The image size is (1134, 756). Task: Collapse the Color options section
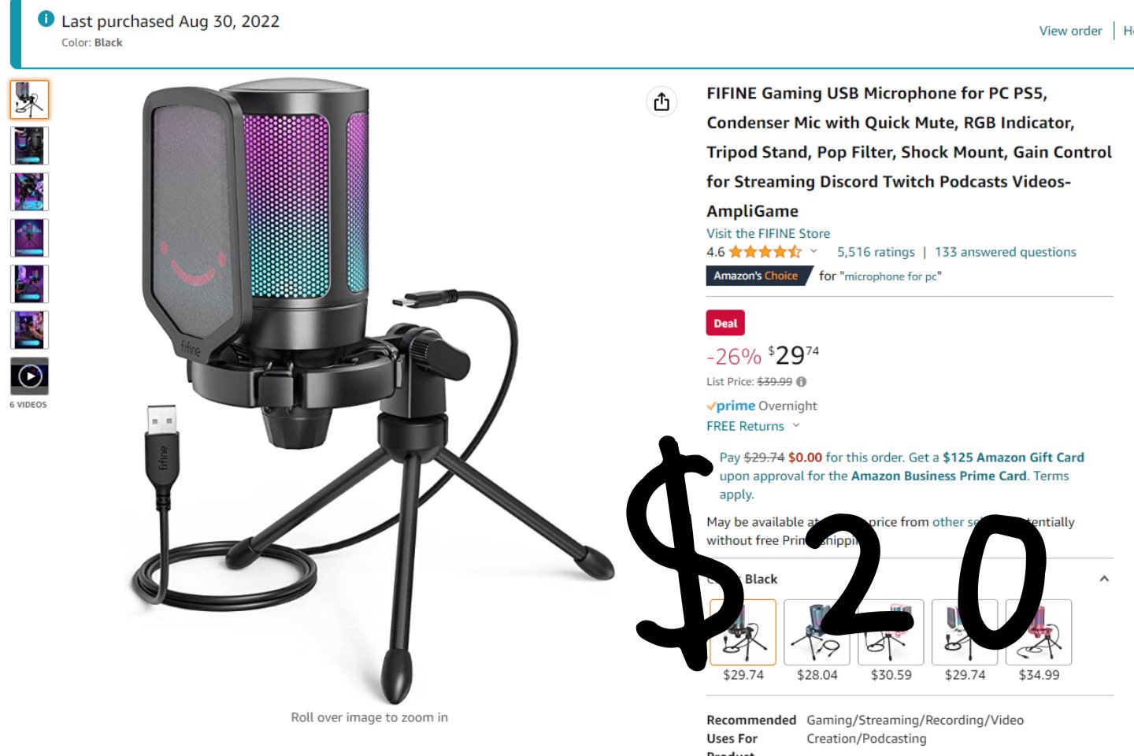click(1104, 579)
